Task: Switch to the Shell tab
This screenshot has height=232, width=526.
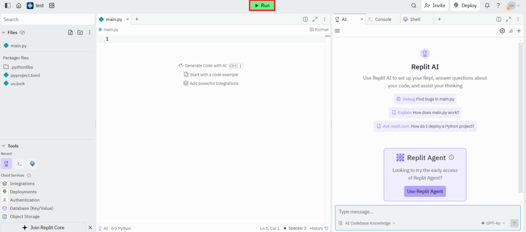Action: pos(415,19)
